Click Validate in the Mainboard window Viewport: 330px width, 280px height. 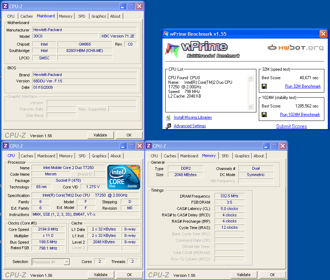tap(101, 135)
